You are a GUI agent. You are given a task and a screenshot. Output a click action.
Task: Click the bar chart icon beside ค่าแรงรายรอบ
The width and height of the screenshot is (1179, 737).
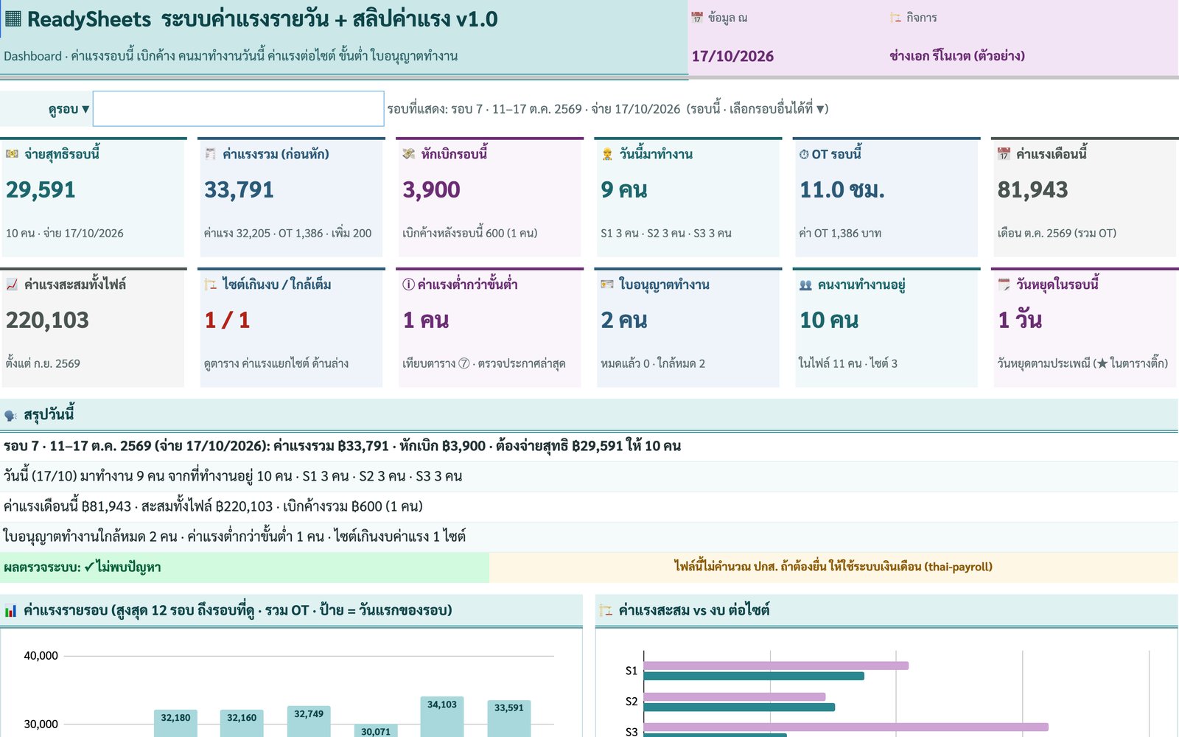click(x=11, y=611)
